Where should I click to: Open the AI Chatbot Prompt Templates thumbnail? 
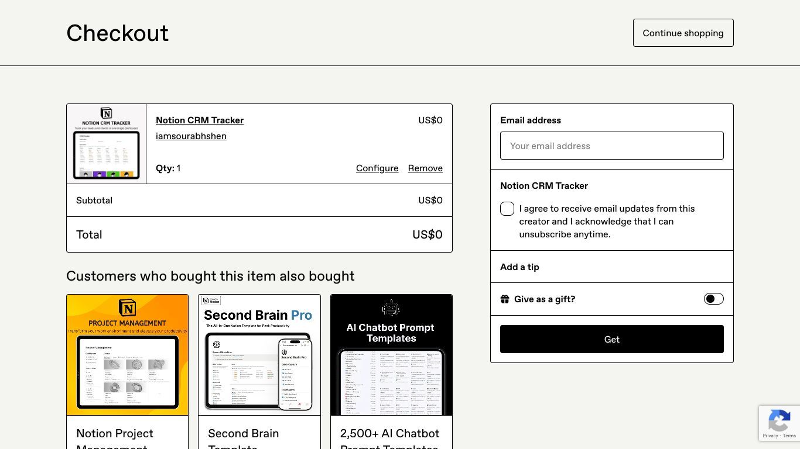click(x=391, y=355)
